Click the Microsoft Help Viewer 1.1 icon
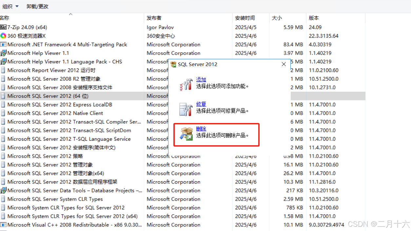 tap(3, 53)
